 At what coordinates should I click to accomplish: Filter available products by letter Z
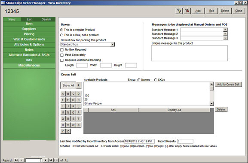[68, 131]
